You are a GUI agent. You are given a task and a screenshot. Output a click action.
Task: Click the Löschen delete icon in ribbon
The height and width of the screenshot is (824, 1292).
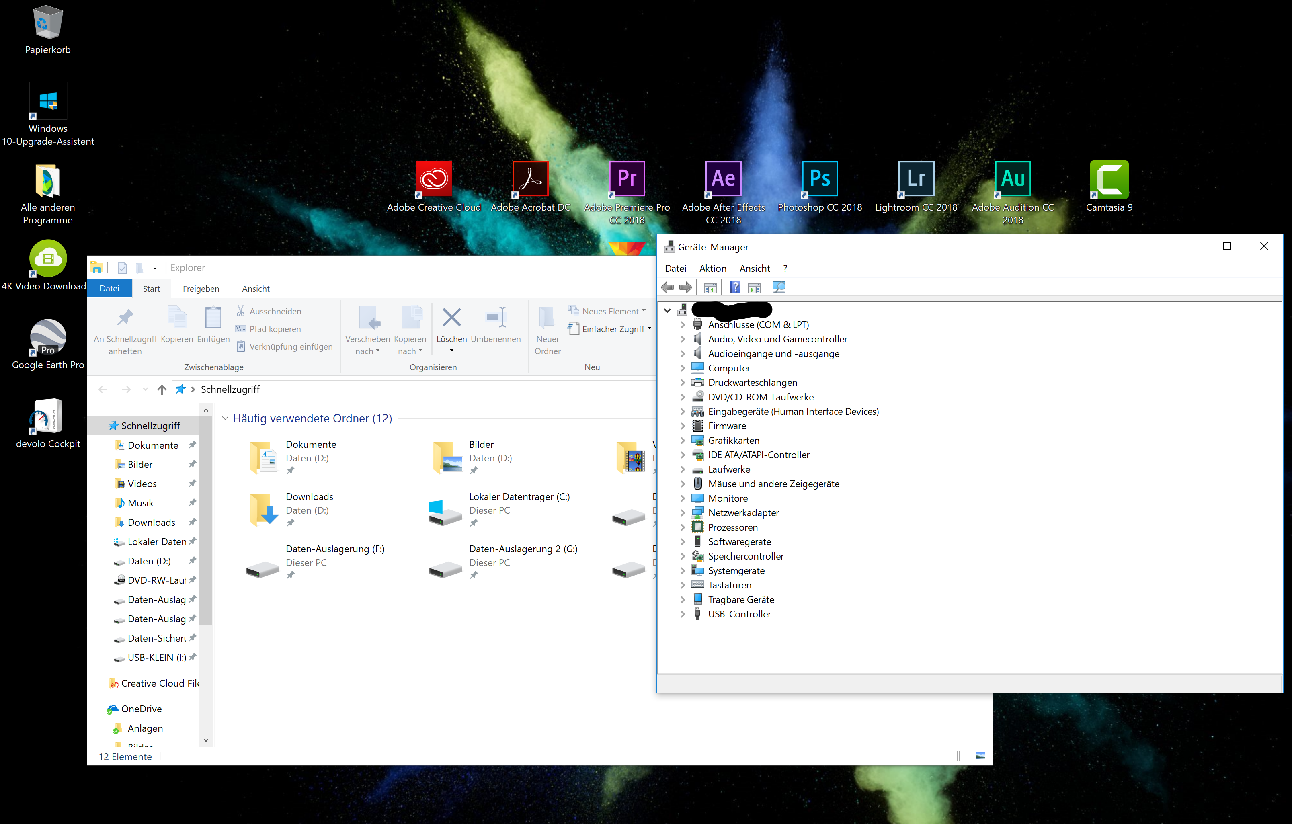[451, 318]
